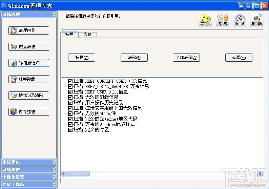Viewport: 269px width, 189px height.
Task: Click the 清除(R) button
Action: point(134,58)
